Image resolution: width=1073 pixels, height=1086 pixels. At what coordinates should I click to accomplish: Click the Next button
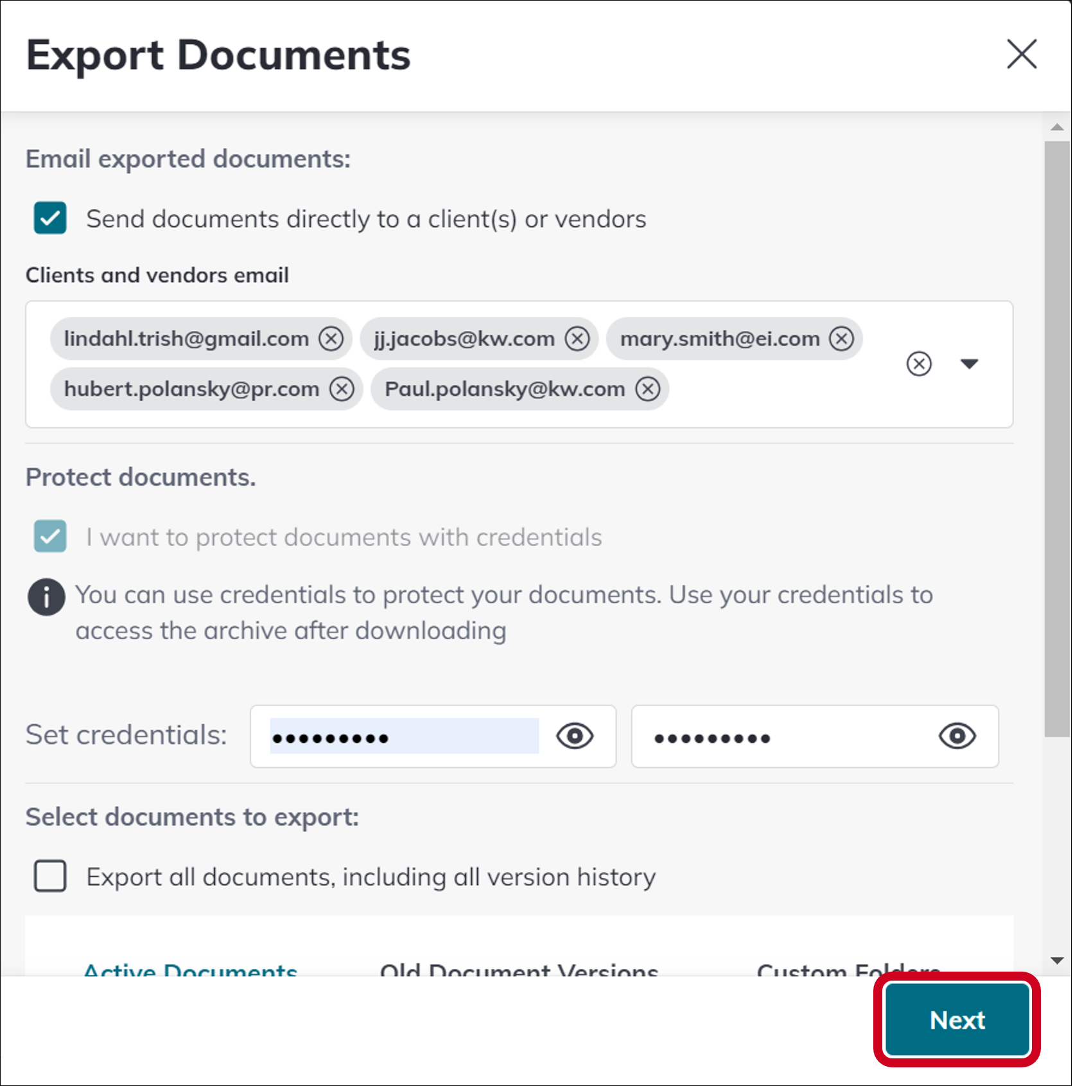tap(957, 1020)
